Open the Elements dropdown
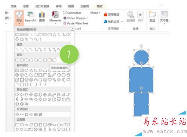187x137 pixels. 55,18
